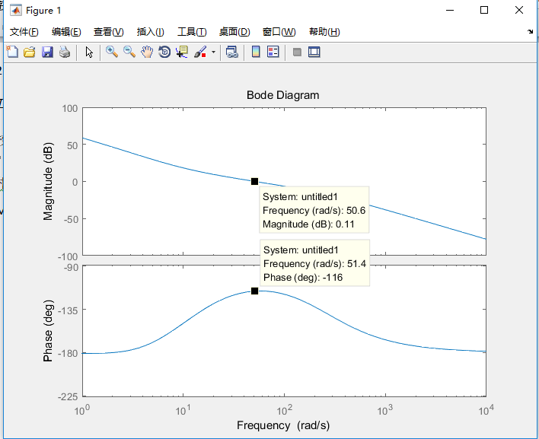
Task: Click the magnitude data tip showing 50.6 rad/s
Action: (314, 210)
